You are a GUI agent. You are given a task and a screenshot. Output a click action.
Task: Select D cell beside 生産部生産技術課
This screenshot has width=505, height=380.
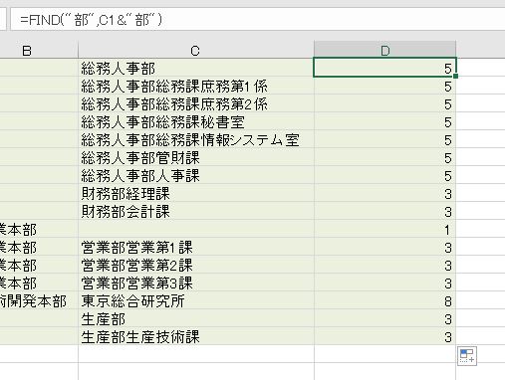click(x=385, y=336)
